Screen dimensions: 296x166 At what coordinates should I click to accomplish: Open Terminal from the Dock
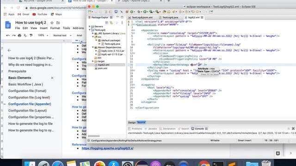[218, 163]
